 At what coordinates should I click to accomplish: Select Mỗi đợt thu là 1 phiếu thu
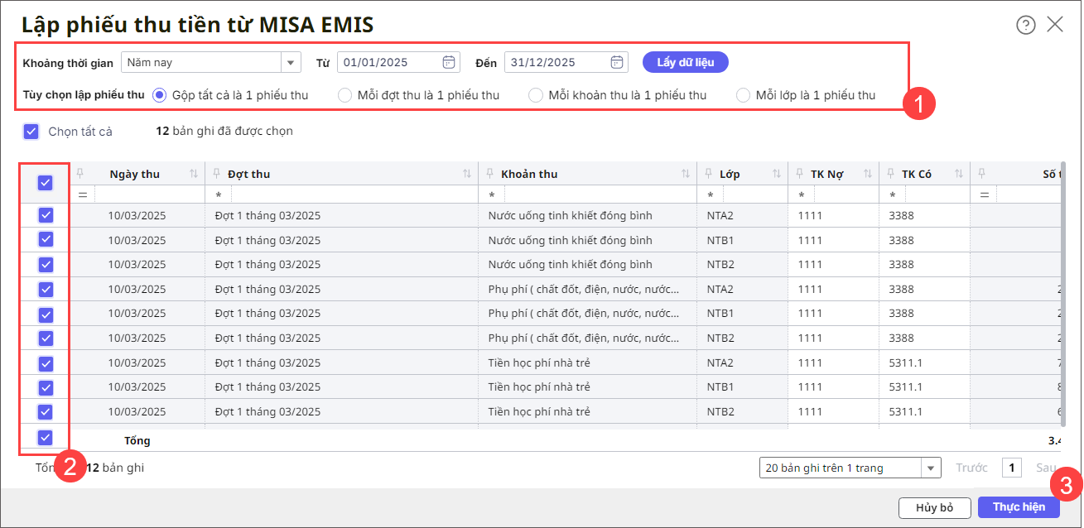(x=345, y=95)
